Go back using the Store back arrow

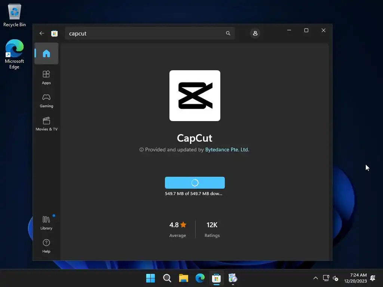click(42, 33)
